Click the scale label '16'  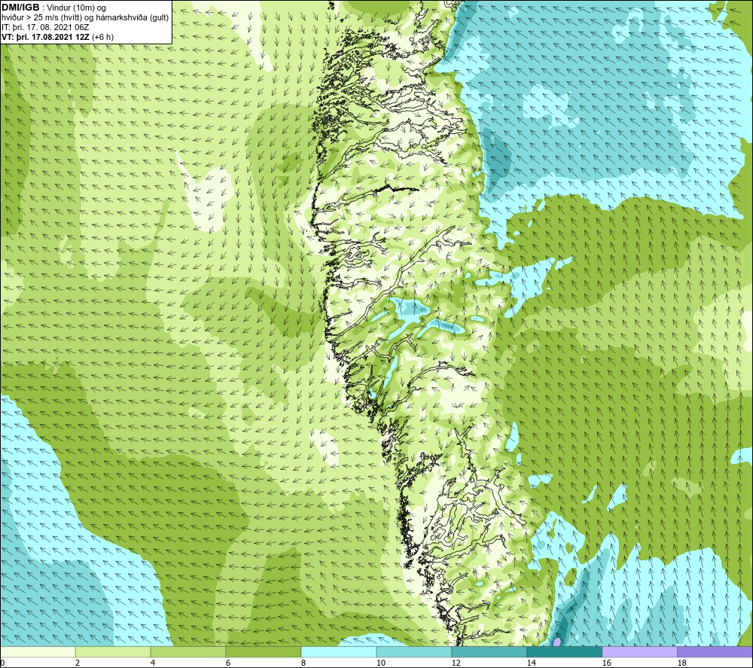[606, 663]
